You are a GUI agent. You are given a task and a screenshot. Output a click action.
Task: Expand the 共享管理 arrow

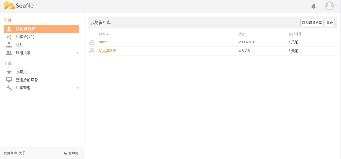coord(78,88)
